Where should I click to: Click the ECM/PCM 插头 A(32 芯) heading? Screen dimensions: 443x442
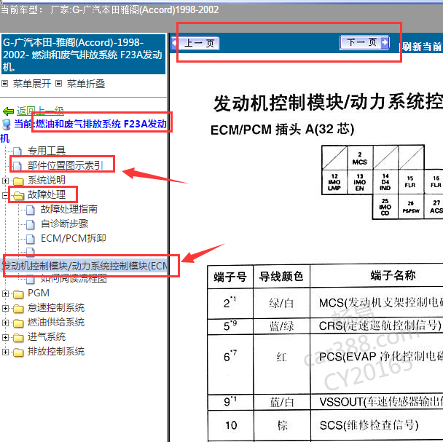click(282, 130)
